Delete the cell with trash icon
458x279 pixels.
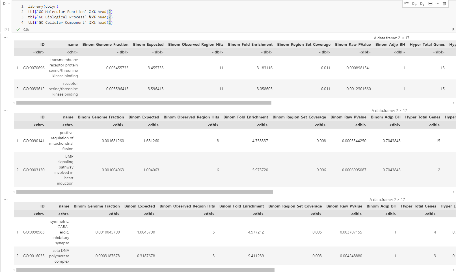[x=444, y=4]
